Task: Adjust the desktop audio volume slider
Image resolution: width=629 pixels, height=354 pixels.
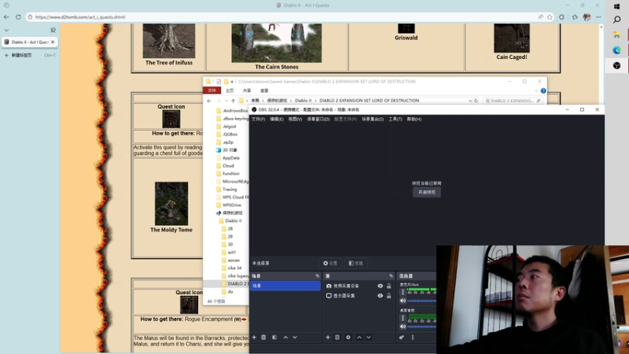Action: pos(421,326)
